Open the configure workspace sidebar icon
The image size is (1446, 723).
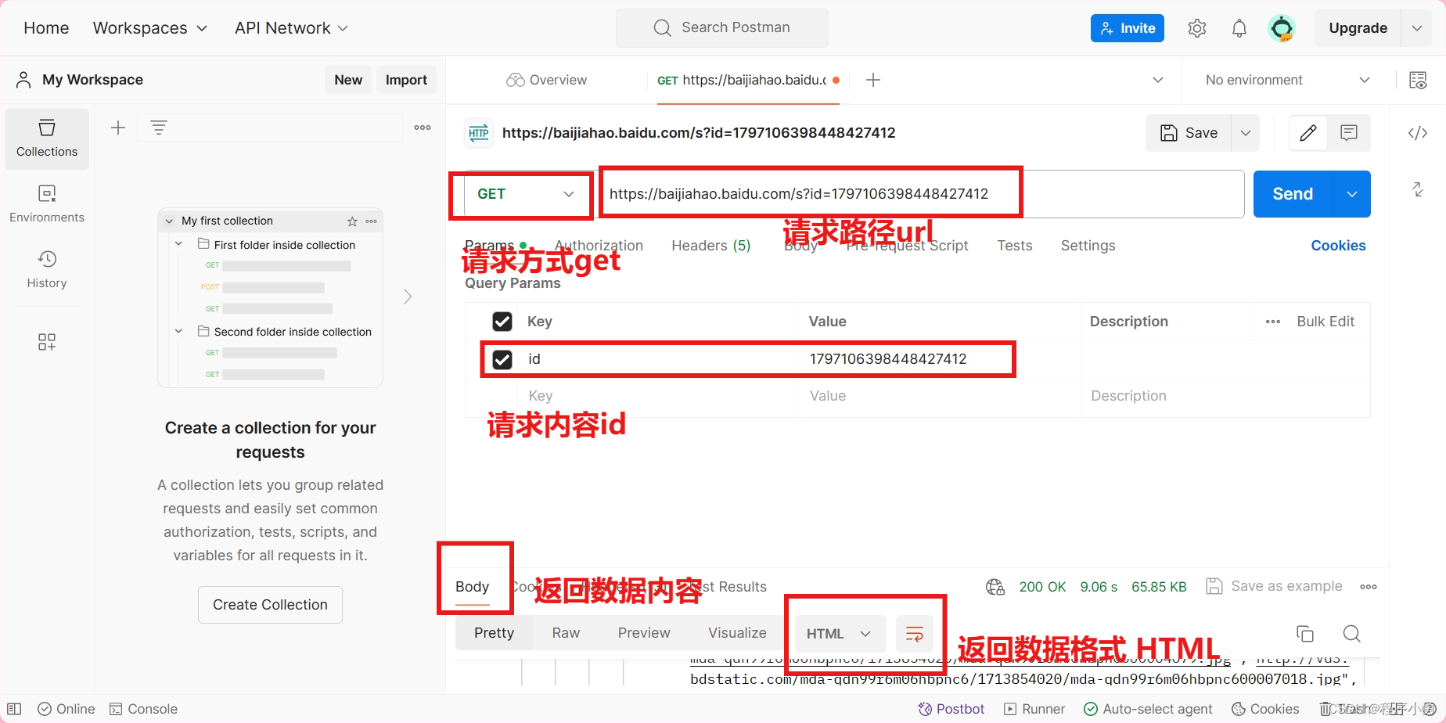(47, 342)
